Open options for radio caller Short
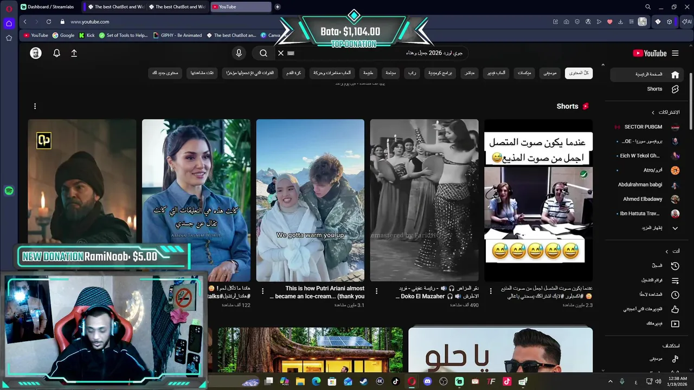 pyautogui.click(x=491, y=291)
